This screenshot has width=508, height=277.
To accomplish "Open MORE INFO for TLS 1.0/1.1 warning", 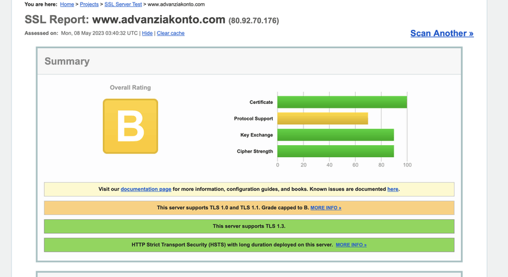I will (x=326, y=208).
